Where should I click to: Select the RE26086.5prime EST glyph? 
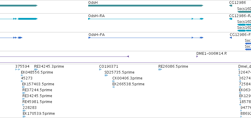[x=160, y=69]
